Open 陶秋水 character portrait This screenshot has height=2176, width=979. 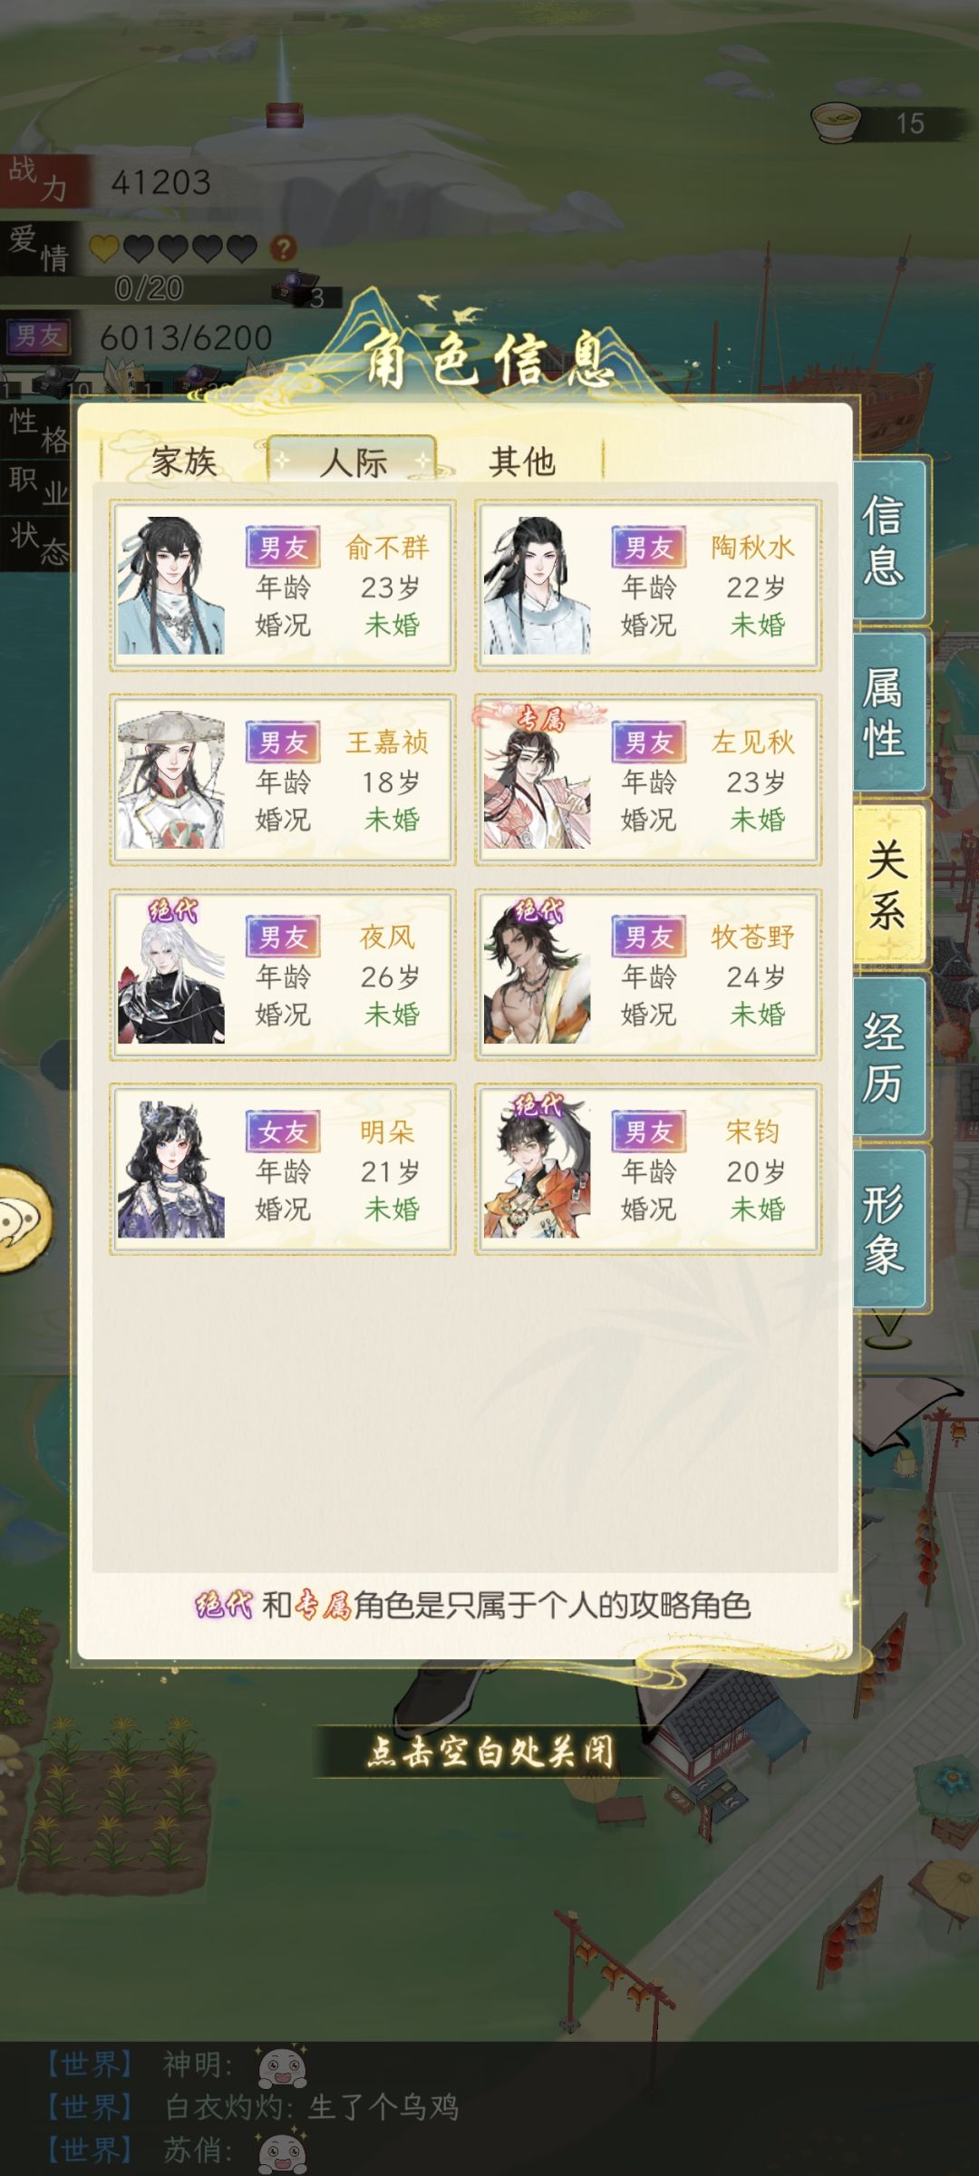click(537, 586)
